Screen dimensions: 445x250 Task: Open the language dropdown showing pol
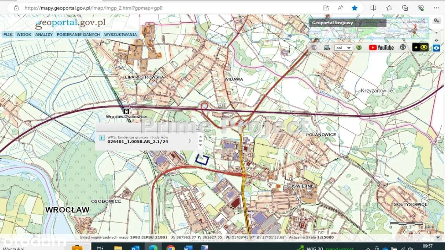[x=343, y=48]
